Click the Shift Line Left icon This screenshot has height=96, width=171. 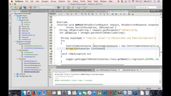[112, 14]
